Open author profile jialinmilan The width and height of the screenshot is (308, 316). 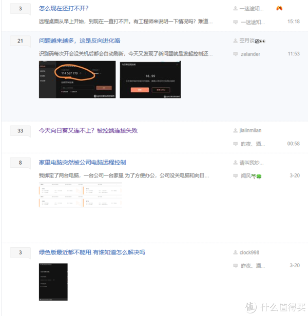tap(251, 130)
